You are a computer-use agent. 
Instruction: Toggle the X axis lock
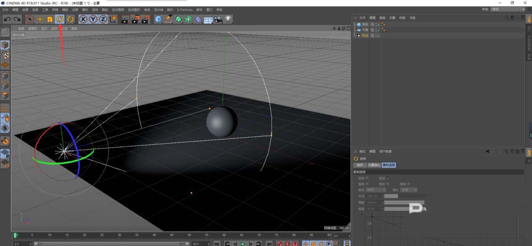(83, 19)
